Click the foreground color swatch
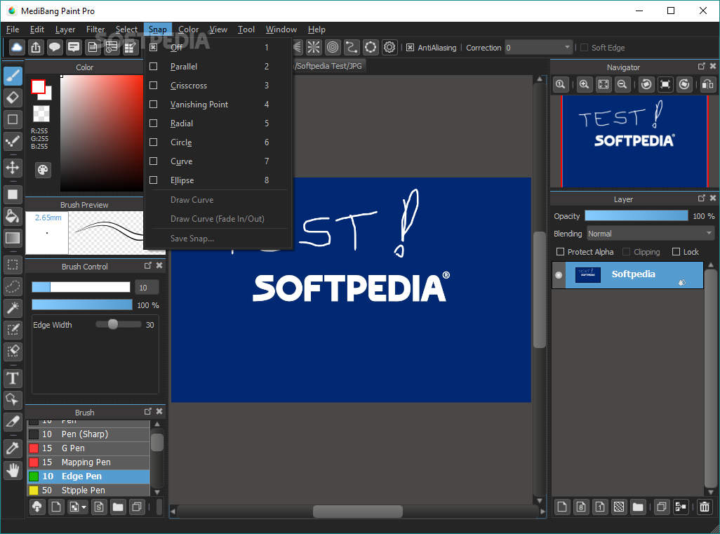Viewport: 720px width, 534px height. (38, 86)
